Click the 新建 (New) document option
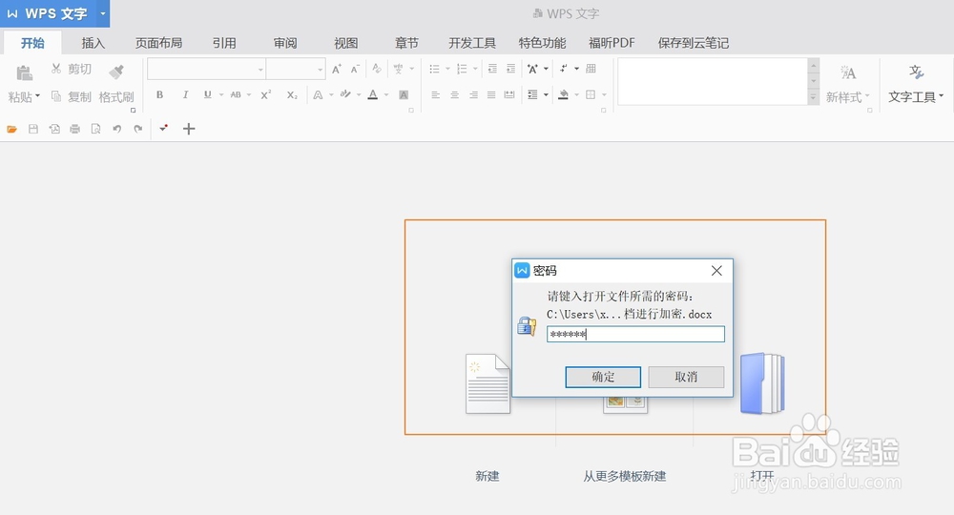The image size is (954, 515). [487, 476]
